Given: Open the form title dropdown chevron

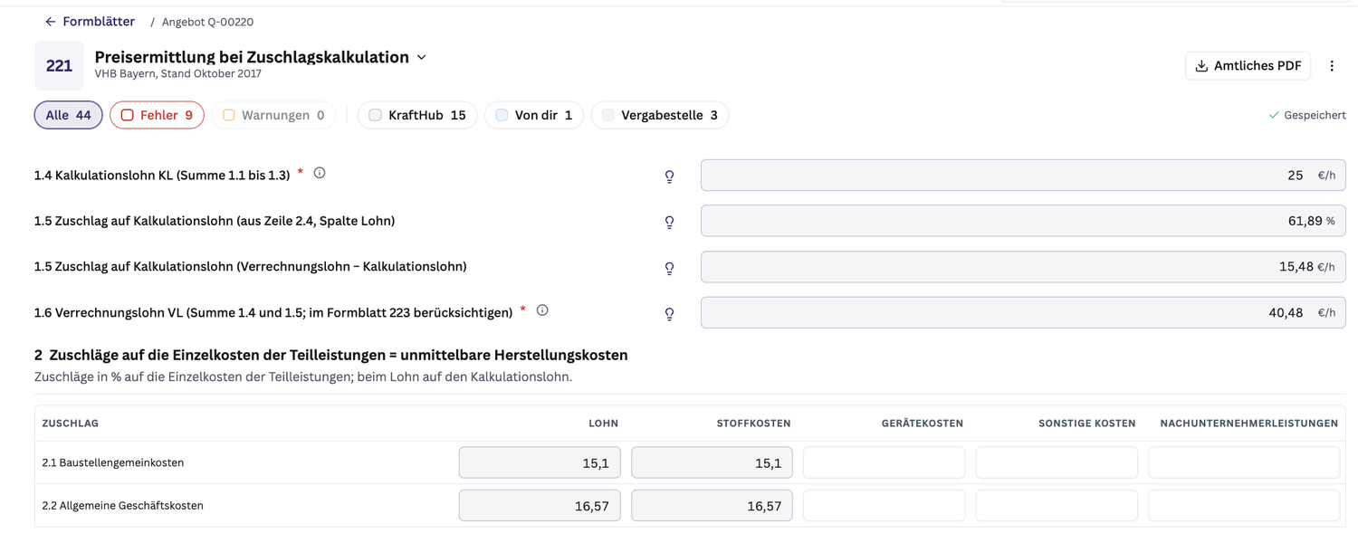Looking at the screenshot, I should pos(422,57).
